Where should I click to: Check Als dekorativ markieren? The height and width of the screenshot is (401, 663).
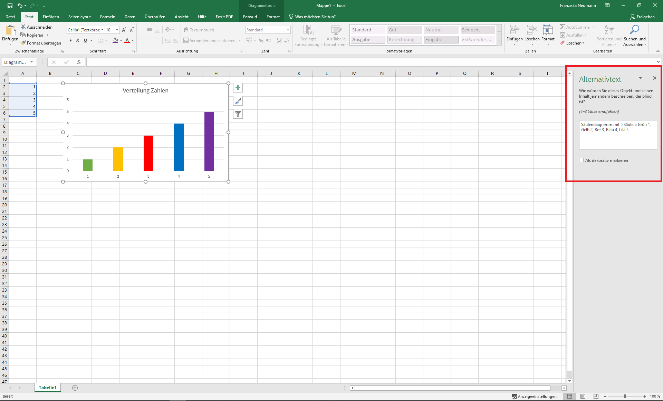pos(582,160)
